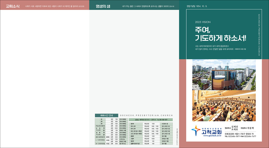Click the TEL 02)2686-5871 phone number
269x148 pixels.
tap(232, 136)
